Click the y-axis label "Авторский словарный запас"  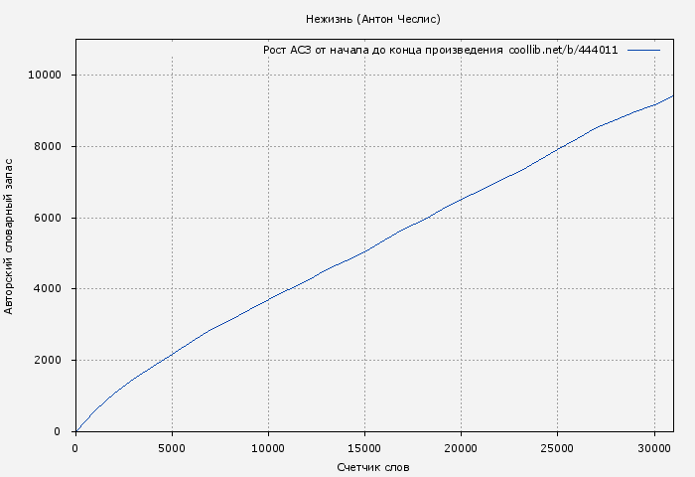[x=10, y=235]
